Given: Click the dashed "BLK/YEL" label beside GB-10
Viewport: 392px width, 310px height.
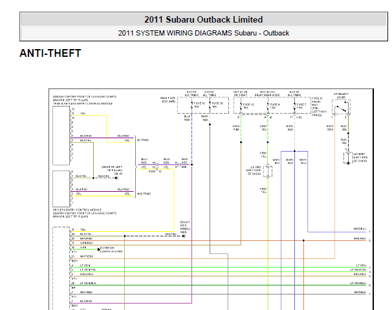Looking at the screenshot, I should click(103, 176).
